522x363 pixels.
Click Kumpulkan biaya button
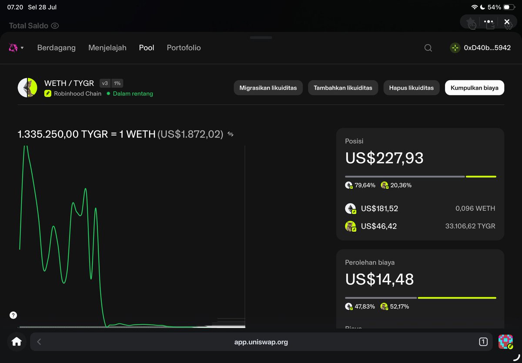(x=475, y=87)
